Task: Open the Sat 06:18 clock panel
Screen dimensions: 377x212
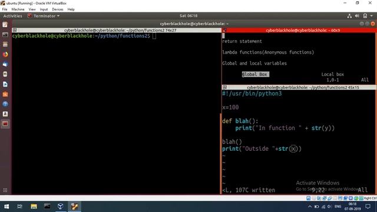Action: point(188,16)
